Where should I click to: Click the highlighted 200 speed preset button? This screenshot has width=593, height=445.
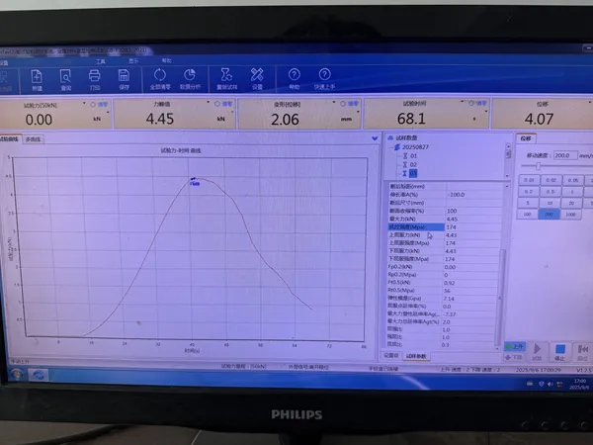click(549, 215)
